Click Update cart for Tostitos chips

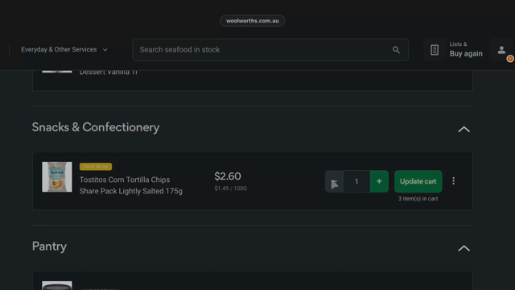click(x=418, y=181)
